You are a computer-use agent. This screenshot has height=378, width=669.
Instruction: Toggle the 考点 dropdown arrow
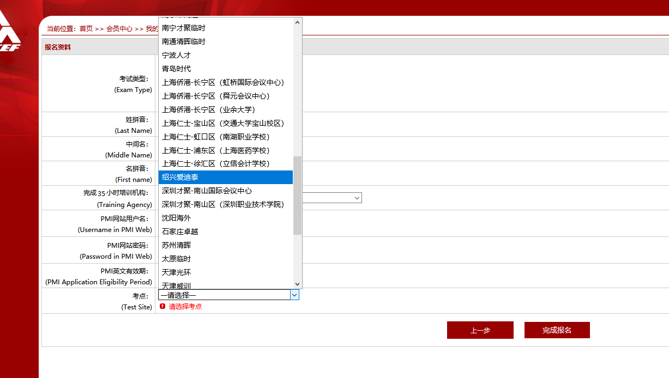pyautogui.click(x=294, y=295)
